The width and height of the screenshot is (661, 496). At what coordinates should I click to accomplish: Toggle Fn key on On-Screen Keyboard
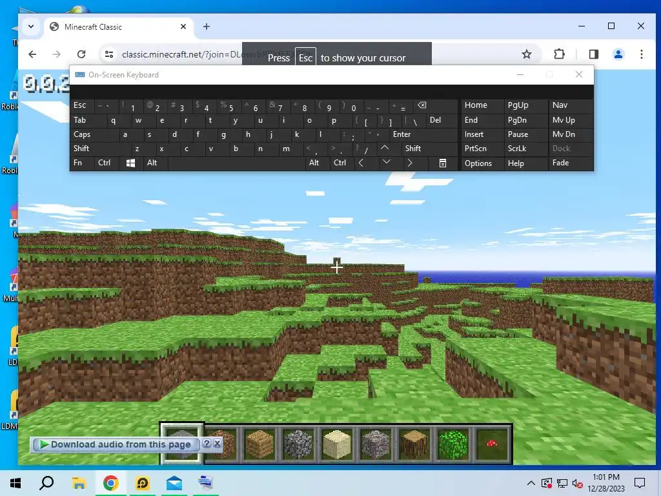(x=82, y=163)
